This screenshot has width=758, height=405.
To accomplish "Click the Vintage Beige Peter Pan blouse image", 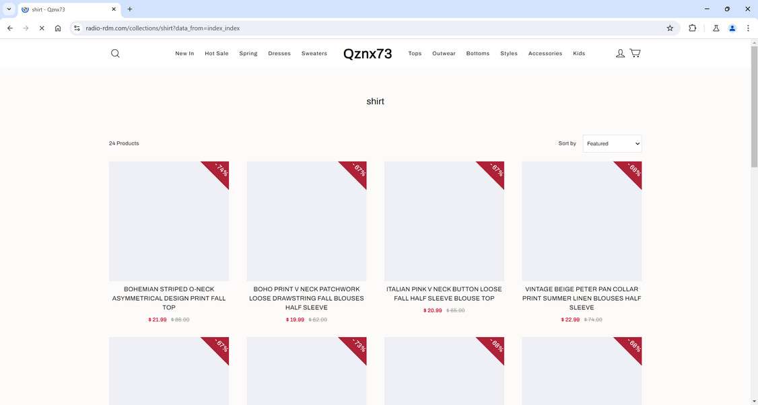I will (582, 221).
